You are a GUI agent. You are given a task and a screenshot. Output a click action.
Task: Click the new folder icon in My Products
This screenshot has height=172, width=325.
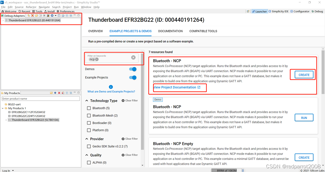pyautogui.click(x=51, y=93)
